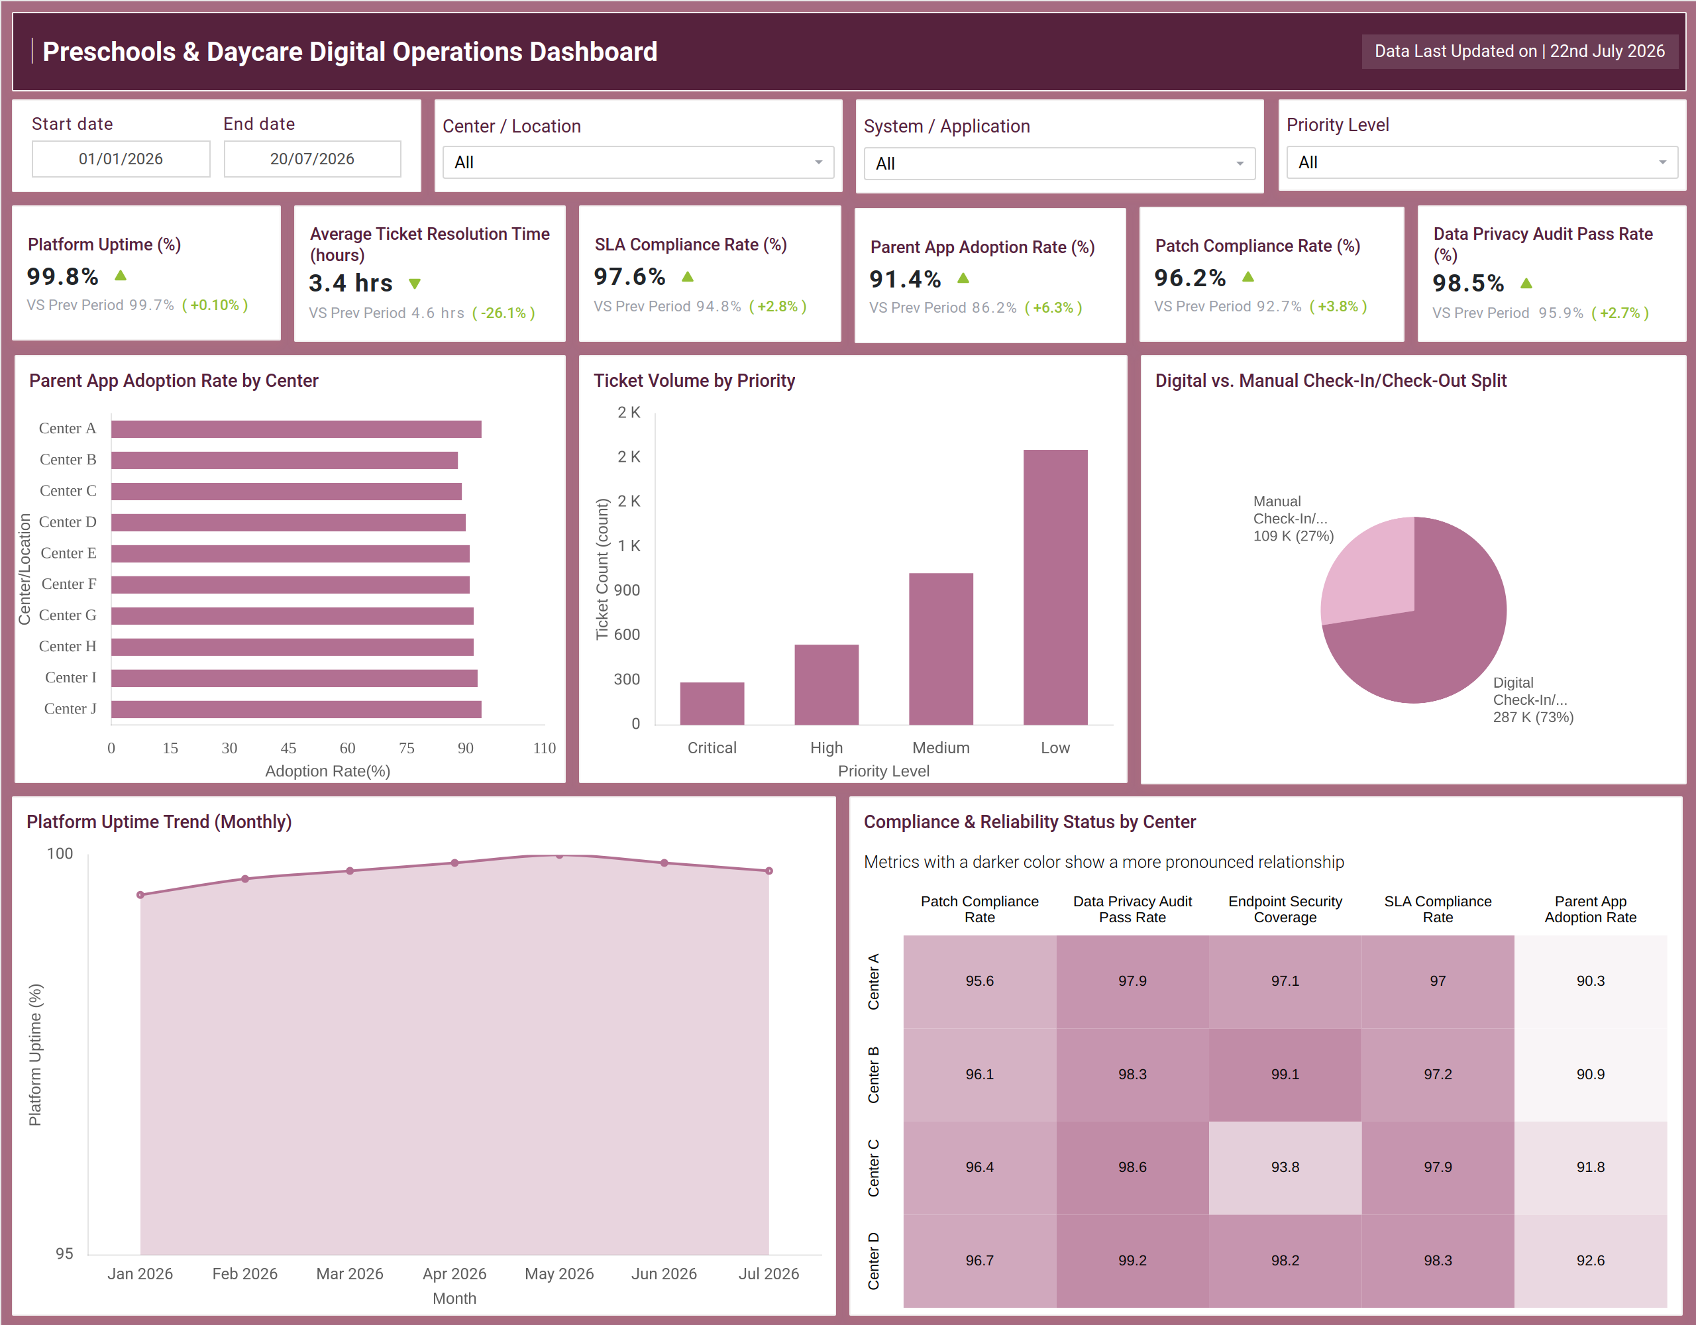Click the Patch Compliance Rate column header

(x=979, y=909)
